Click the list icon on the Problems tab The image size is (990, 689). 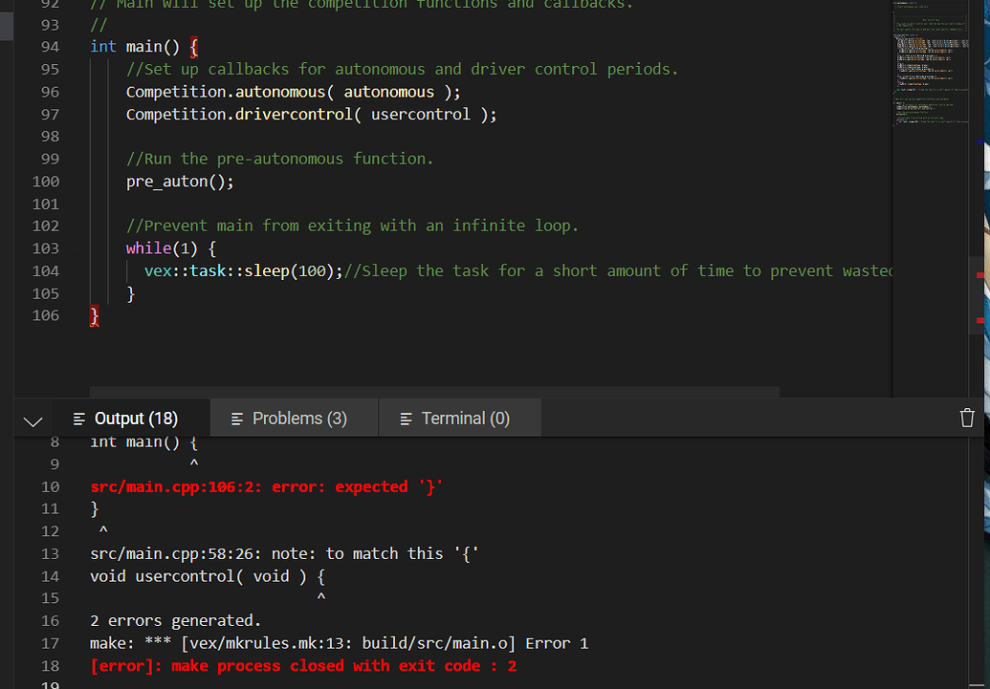237,419
